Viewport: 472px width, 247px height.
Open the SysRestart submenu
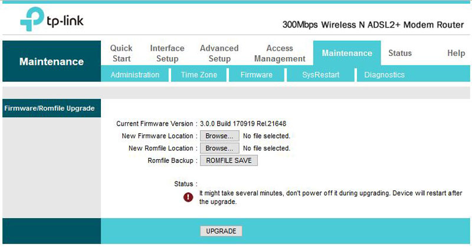(320, 75)
